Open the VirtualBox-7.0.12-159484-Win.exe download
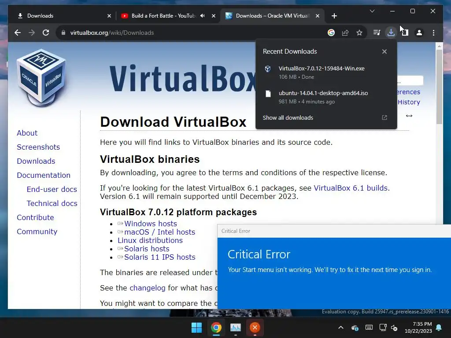451x338 pixels. pos(325,73)
